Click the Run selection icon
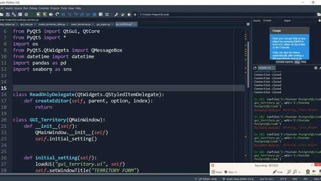 click(51, 15)
